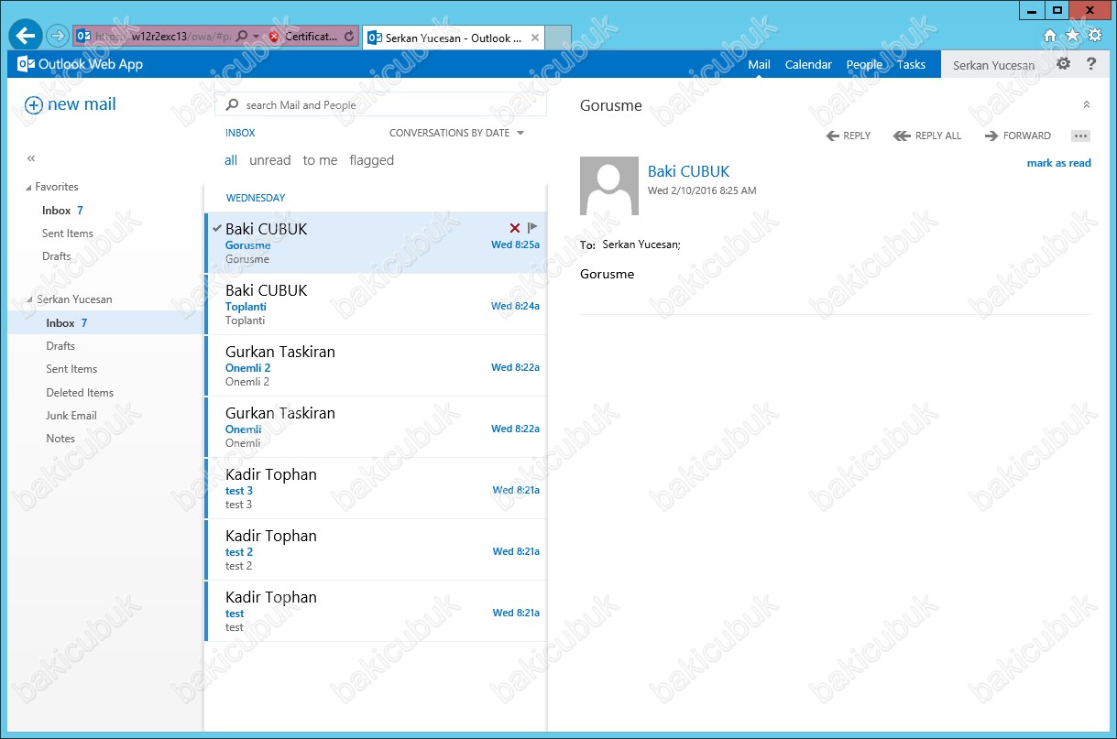Open test 3 message from Kadir Tophan
Screen dimensions: 1117x739
click(376, 489)
